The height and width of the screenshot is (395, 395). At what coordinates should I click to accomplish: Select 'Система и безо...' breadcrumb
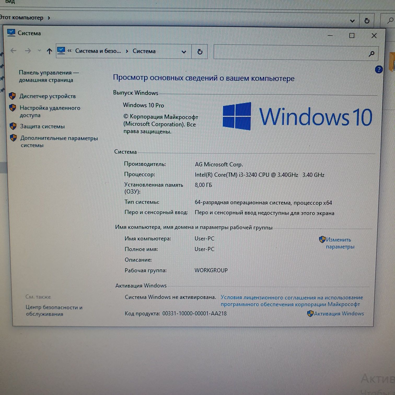(98, 51)
